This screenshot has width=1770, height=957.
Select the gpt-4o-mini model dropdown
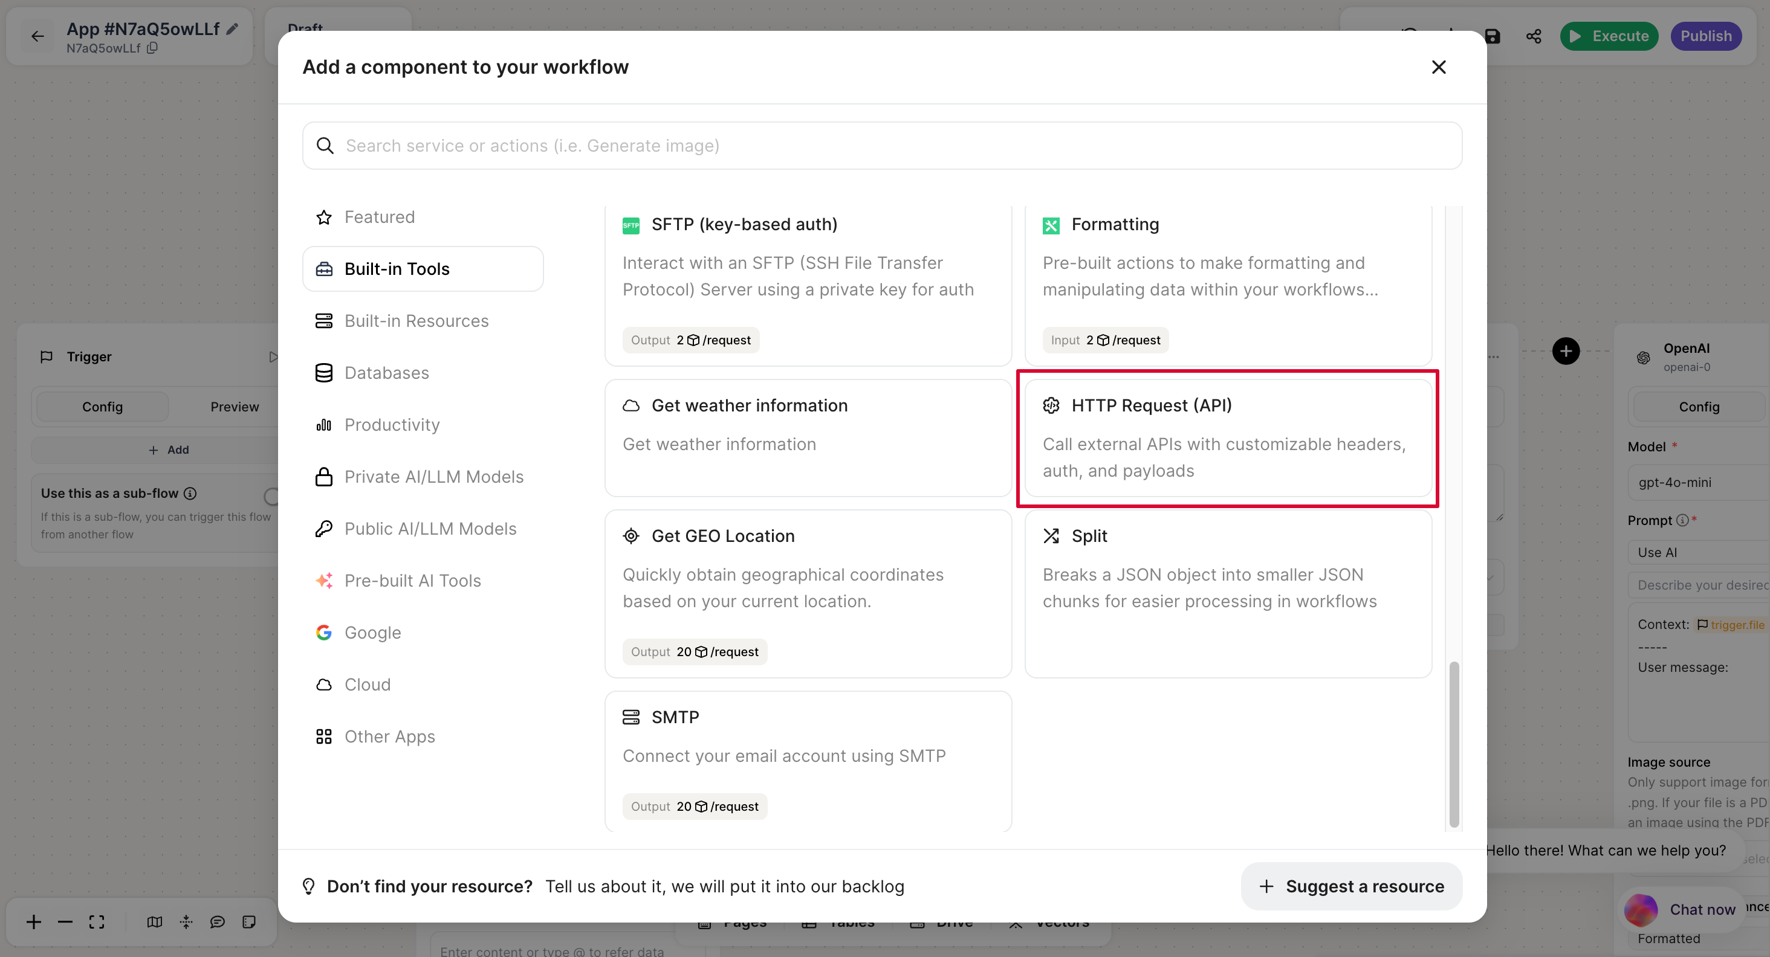click(x=1697, y=482)
